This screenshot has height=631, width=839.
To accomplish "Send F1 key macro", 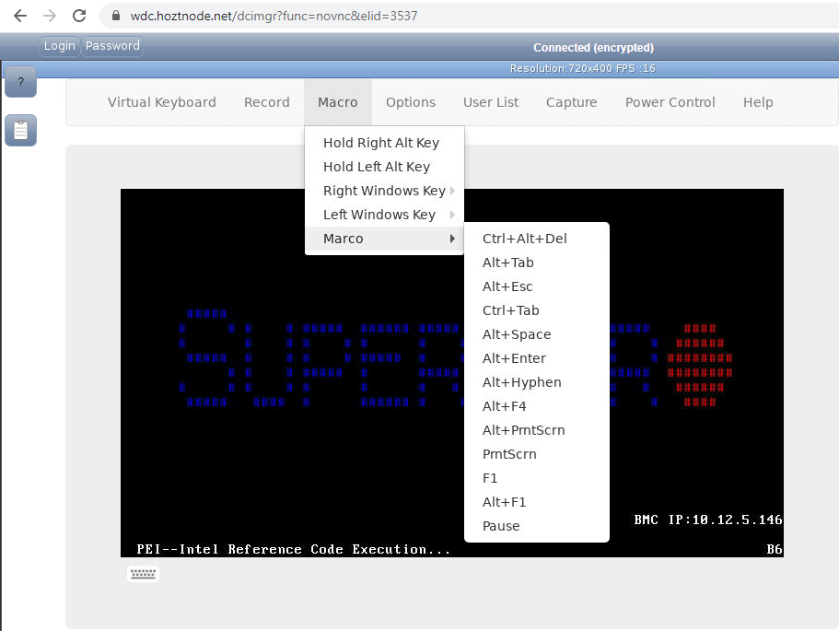I will point(537,478).
